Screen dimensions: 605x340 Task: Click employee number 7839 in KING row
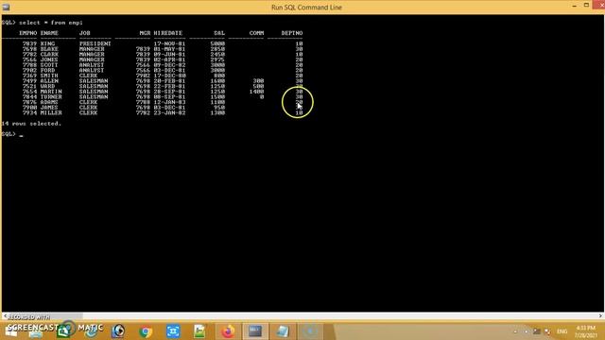click(29, 44)
